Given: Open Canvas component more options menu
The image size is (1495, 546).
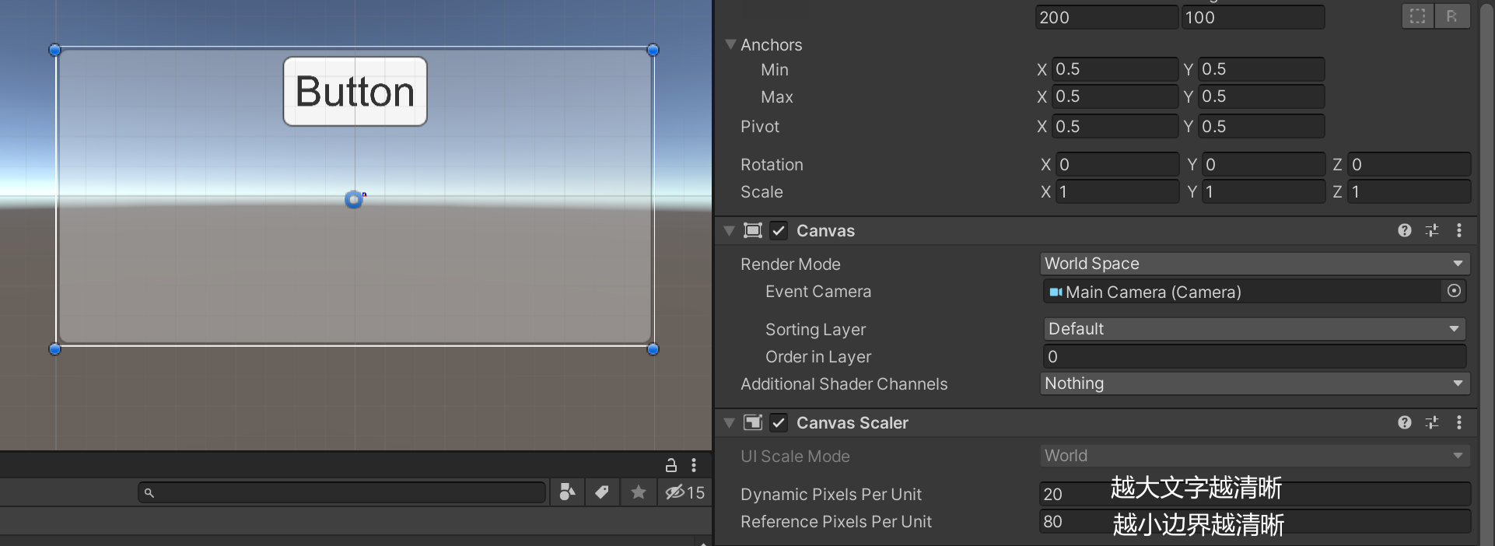Looking at the screenshot, I should [1459, 230].
